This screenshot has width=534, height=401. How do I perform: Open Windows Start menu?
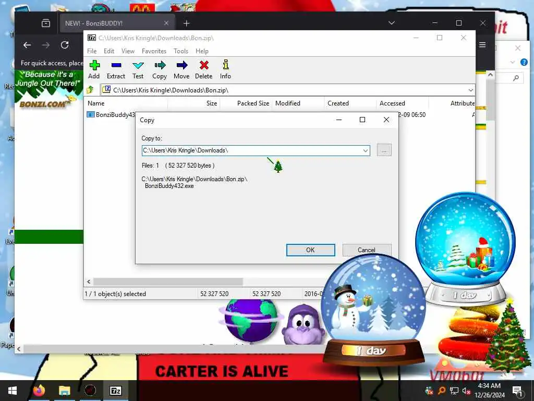coord(13,391)
